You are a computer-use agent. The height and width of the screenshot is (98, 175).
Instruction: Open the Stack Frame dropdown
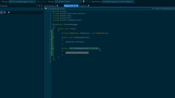118,2
